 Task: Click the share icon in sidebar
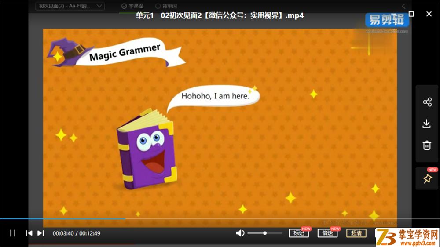tap(427, 102)
